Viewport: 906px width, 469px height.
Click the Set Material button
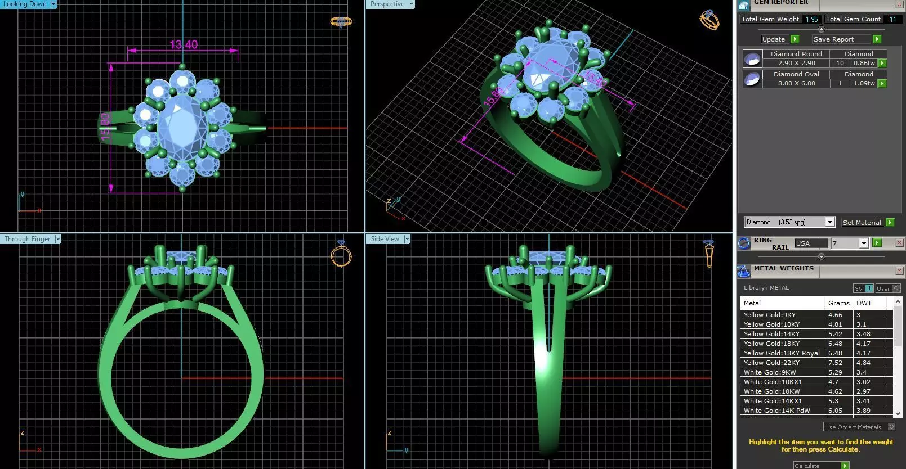862,223
